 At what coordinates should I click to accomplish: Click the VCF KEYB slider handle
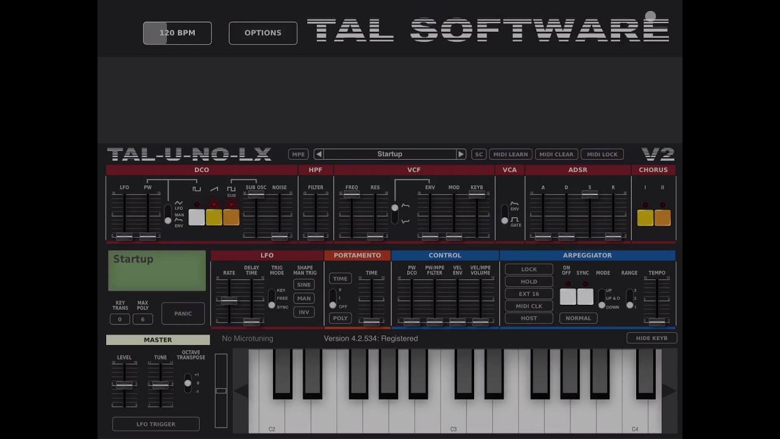477,195
